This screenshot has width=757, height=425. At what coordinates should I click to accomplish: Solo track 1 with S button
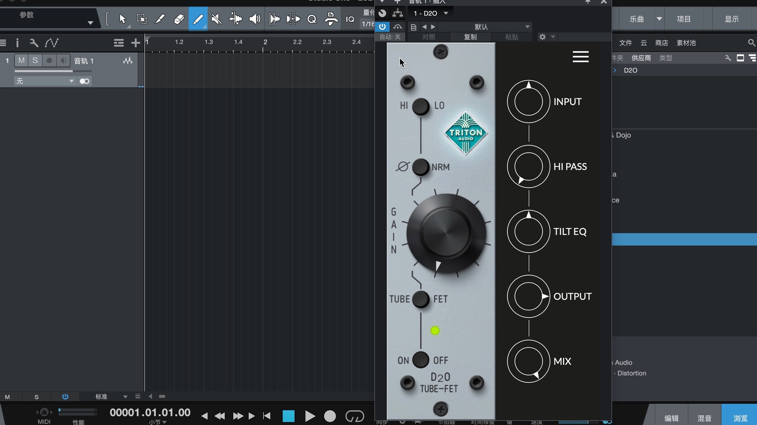35,60
